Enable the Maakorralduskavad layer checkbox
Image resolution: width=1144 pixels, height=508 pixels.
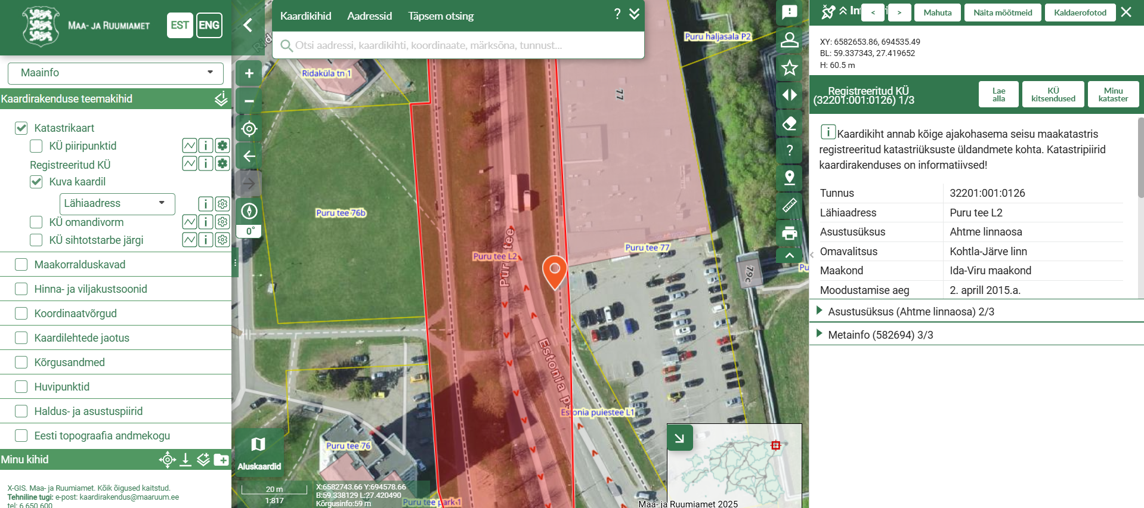point(21,265)
